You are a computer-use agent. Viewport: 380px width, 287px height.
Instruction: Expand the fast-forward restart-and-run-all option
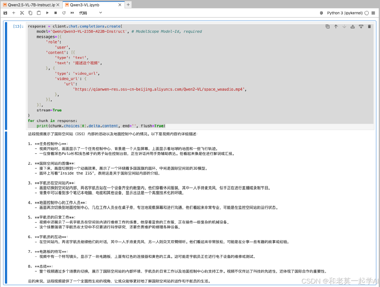pyautogui.click(x=72, y=13)
